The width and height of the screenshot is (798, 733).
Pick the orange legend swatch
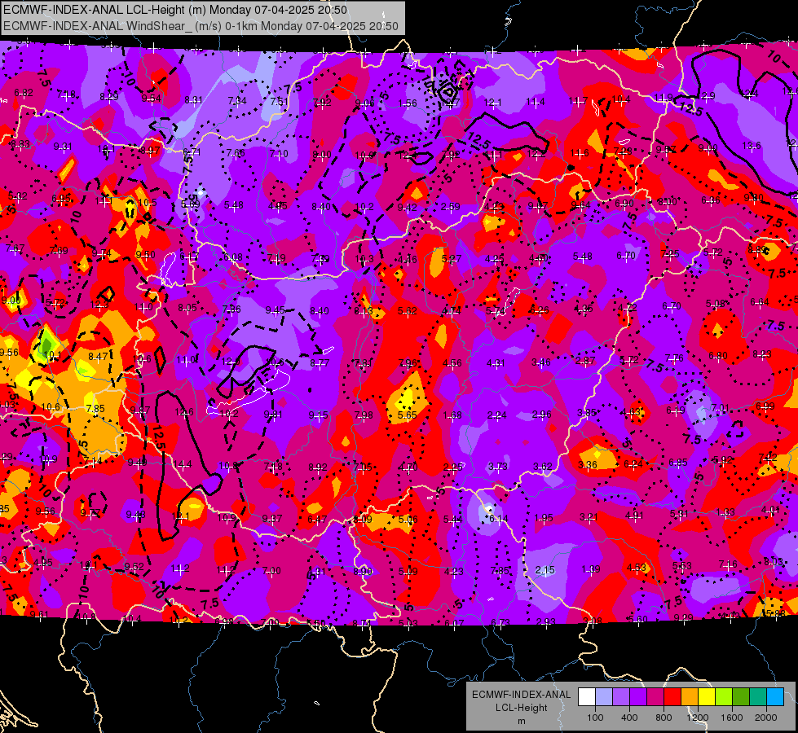tap(690, 697)
